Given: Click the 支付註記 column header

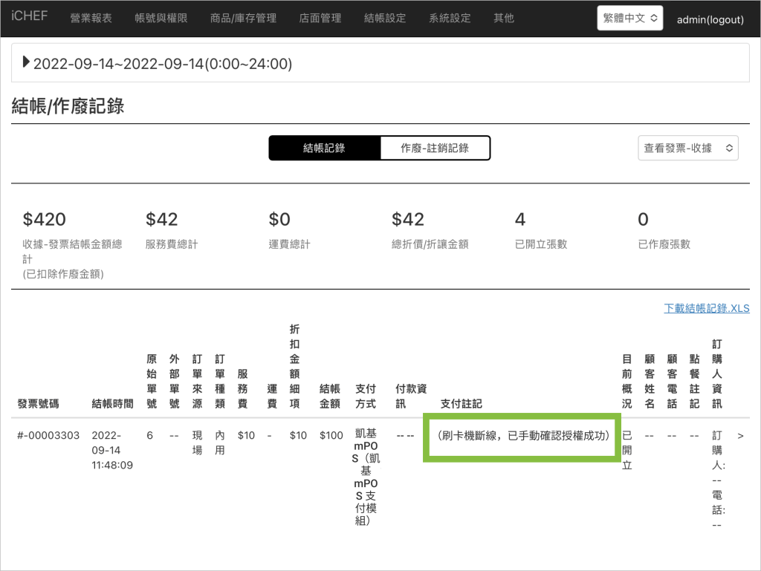Looking at the screenshot, I should pyautogui.click(x=461, y=404).
